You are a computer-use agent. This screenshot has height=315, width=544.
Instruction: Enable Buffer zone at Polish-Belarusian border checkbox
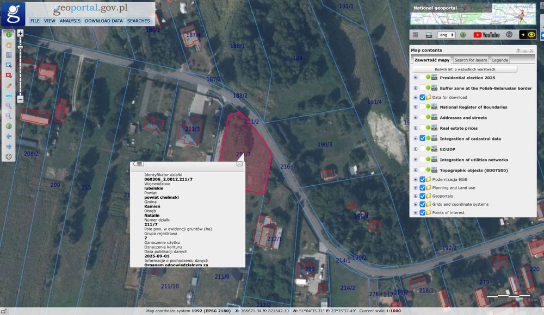(x=422, y=88)
